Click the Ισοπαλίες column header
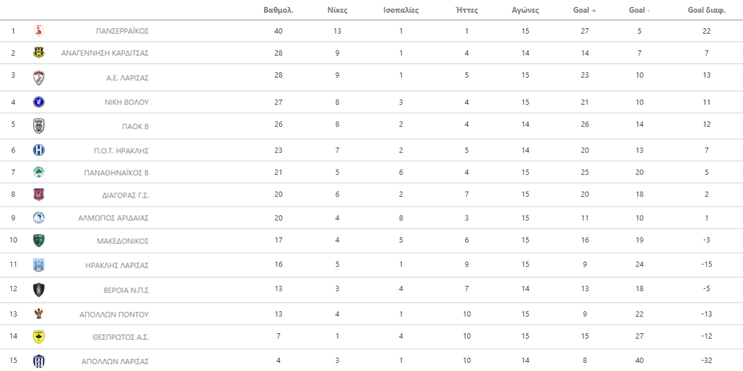Viewport: 743px width, 371px height. click(401, 10)
